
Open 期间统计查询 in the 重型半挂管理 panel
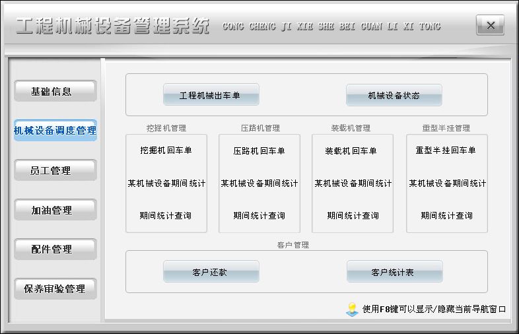point(446,215)
